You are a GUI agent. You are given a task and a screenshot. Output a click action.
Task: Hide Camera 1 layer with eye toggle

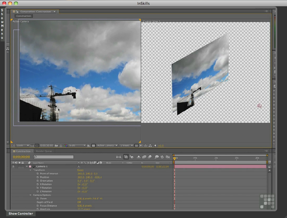13,167
